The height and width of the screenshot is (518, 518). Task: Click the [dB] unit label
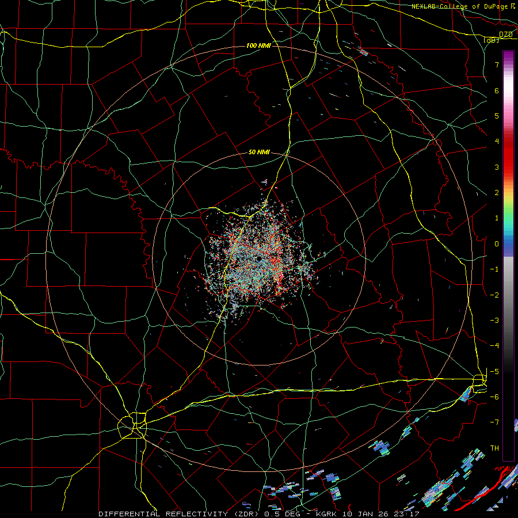pos(492,40)
